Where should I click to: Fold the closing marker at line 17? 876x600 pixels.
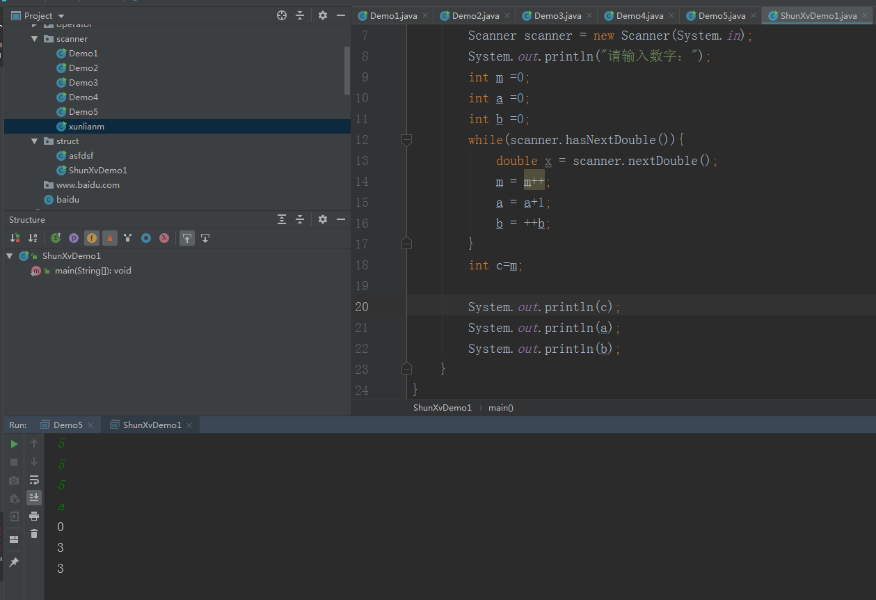pos(407,243)
